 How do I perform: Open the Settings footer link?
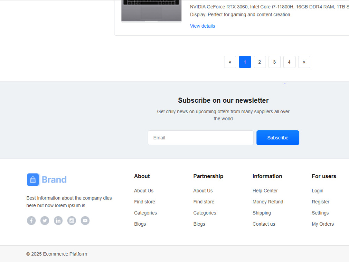click(320, 213)
